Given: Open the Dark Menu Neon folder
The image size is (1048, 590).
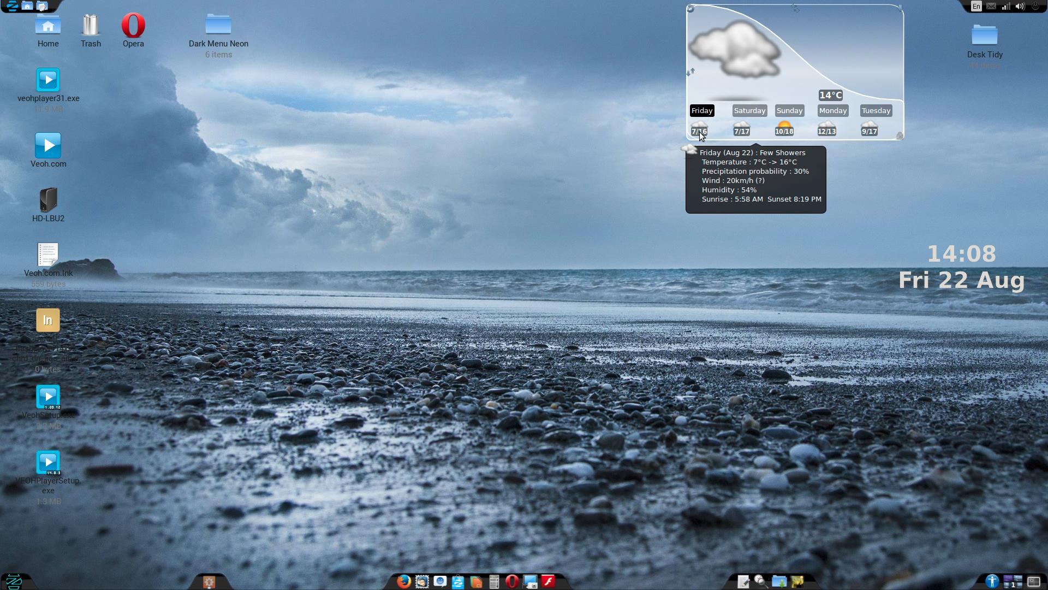Looking at the screenshot, I should coord(218,26).
